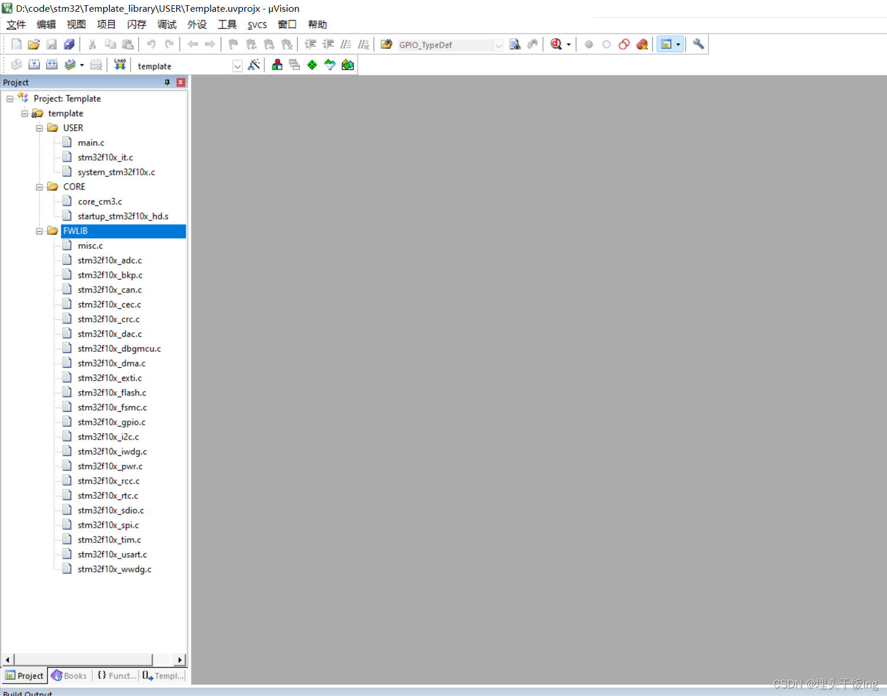Click the Find document search icon
The width and height of the screenshot is (887, 696).
(515, 44)
